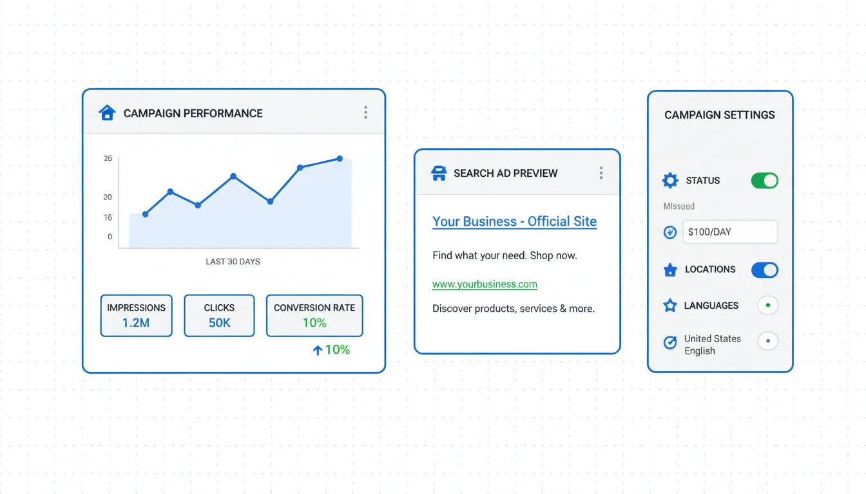Open the Campaign Performance three-dot menu
866x494 pixels.
(x=365, y=113)
